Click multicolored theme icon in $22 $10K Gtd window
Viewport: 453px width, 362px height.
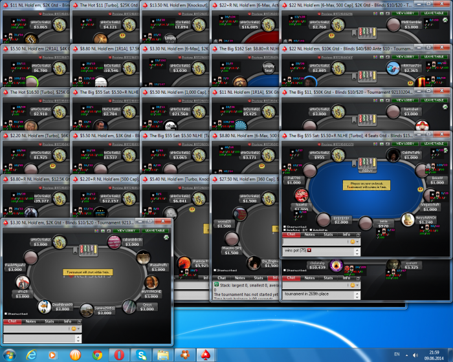tap(375, 57)
